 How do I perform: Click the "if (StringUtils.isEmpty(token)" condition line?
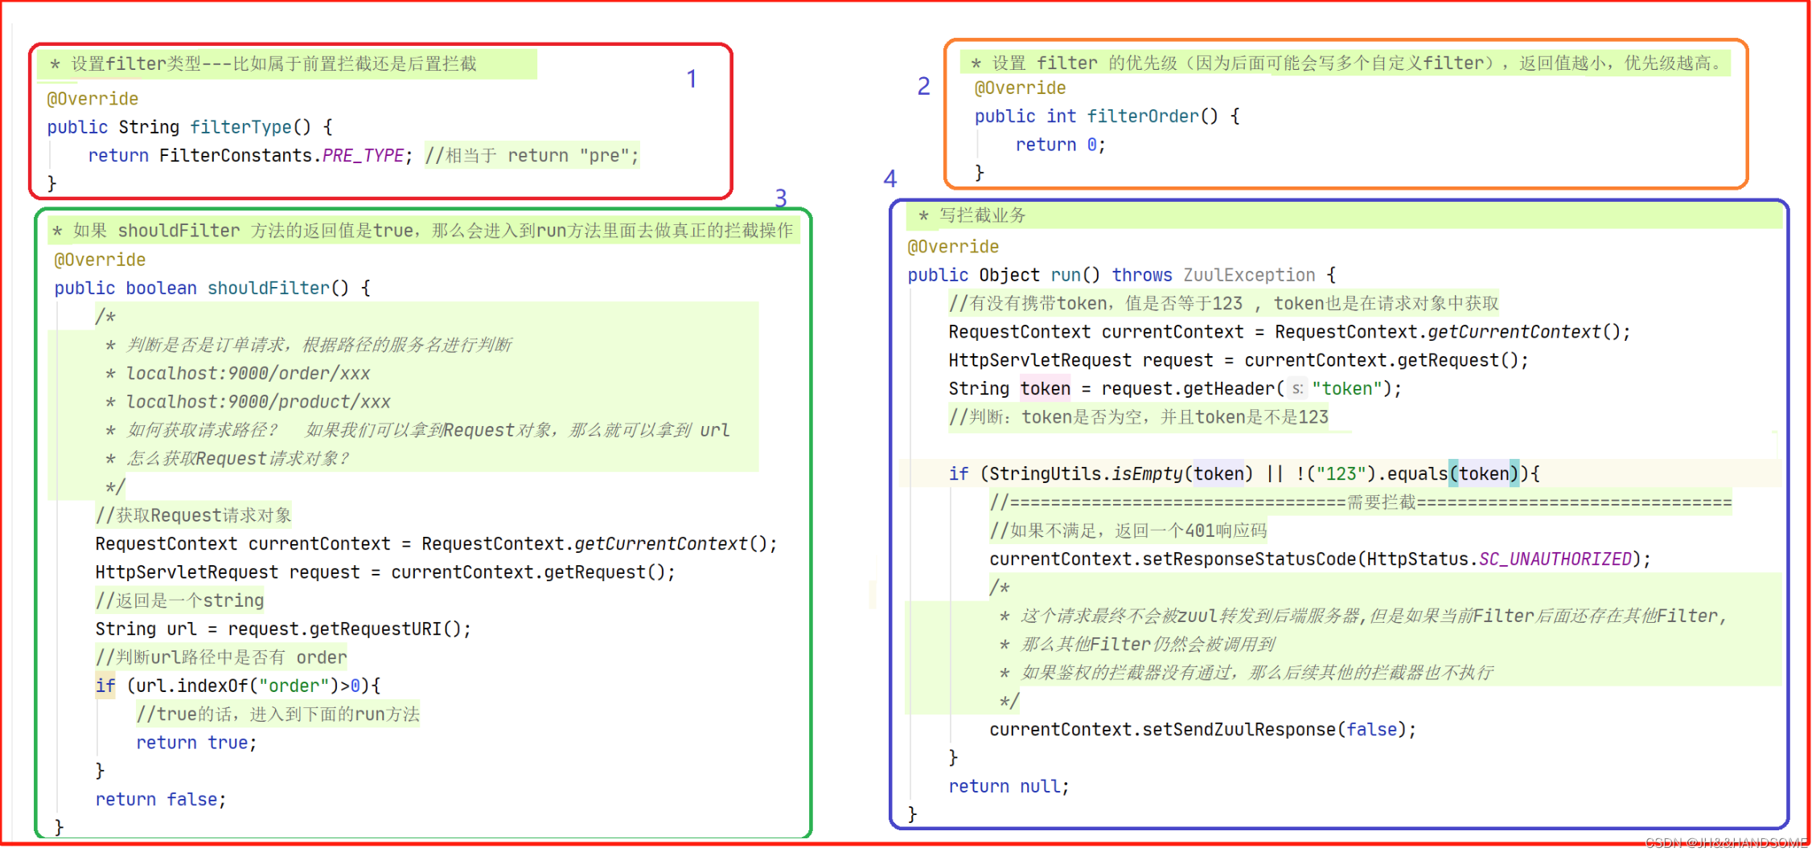1244,474
